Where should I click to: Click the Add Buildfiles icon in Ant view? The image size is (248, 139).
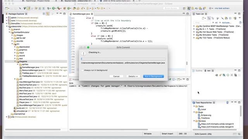pos(217,75)
